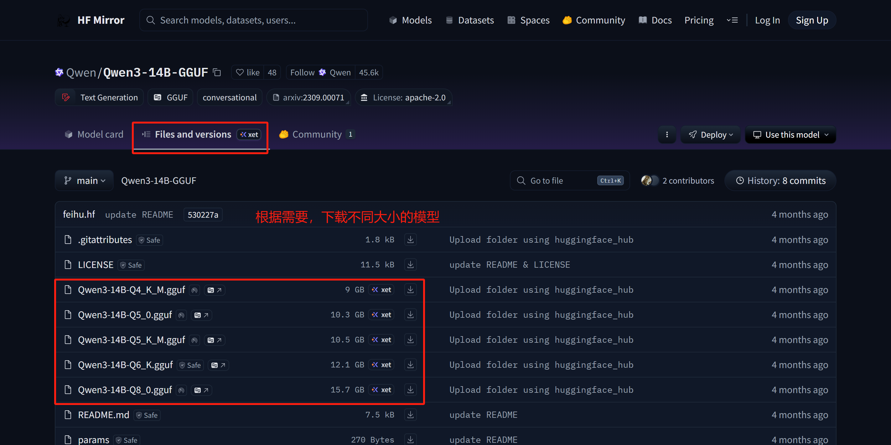Focus the Go to file field
The width and height of the screenshot is (891, 445).
coord(570,181)
